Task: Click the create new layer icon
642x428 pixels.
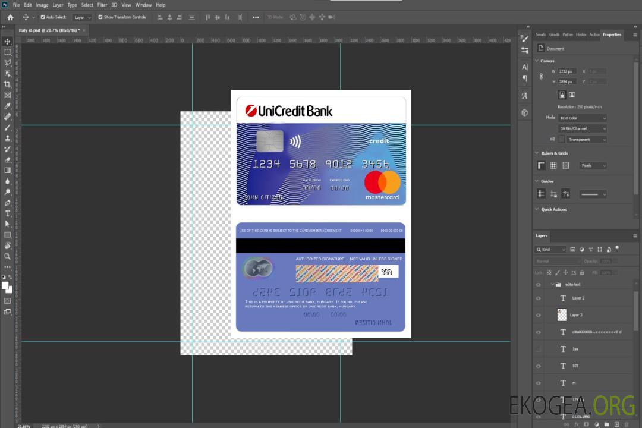Action: click(616, 424)
